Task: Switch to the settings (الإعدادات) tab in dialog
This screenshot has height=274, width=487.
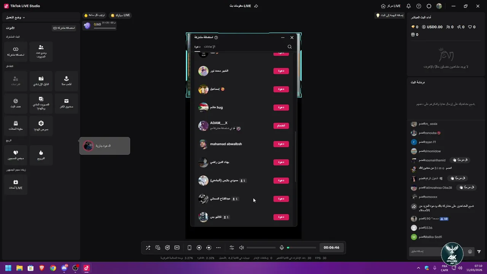Action: (210, 46)
